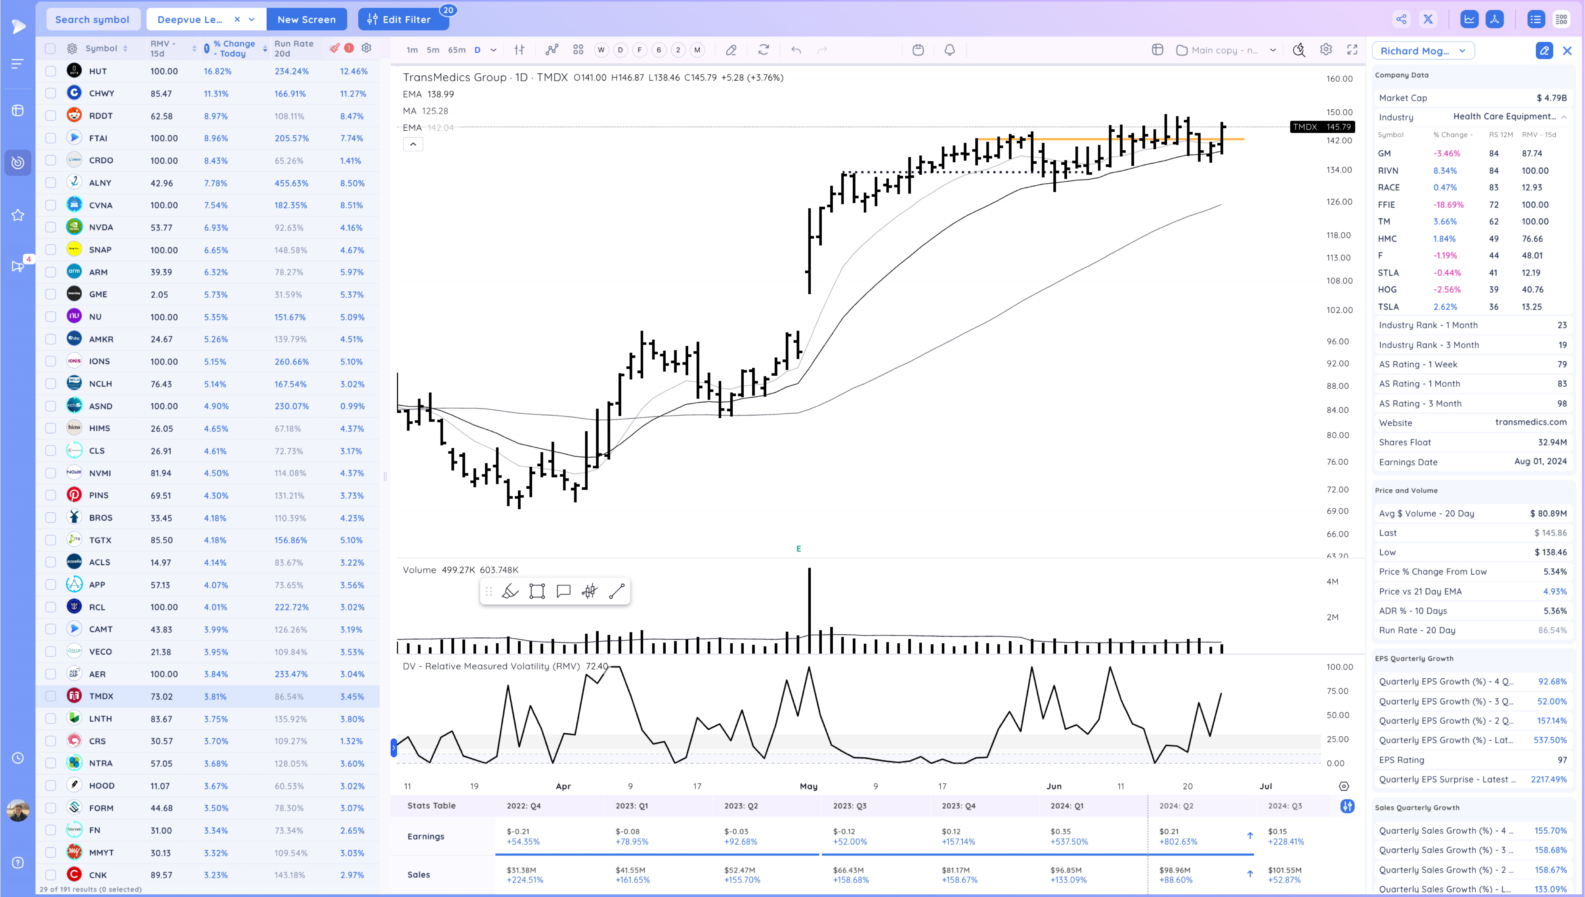Open the alert bell icon
Screen dimensions: 1585x897
[949, 50]
